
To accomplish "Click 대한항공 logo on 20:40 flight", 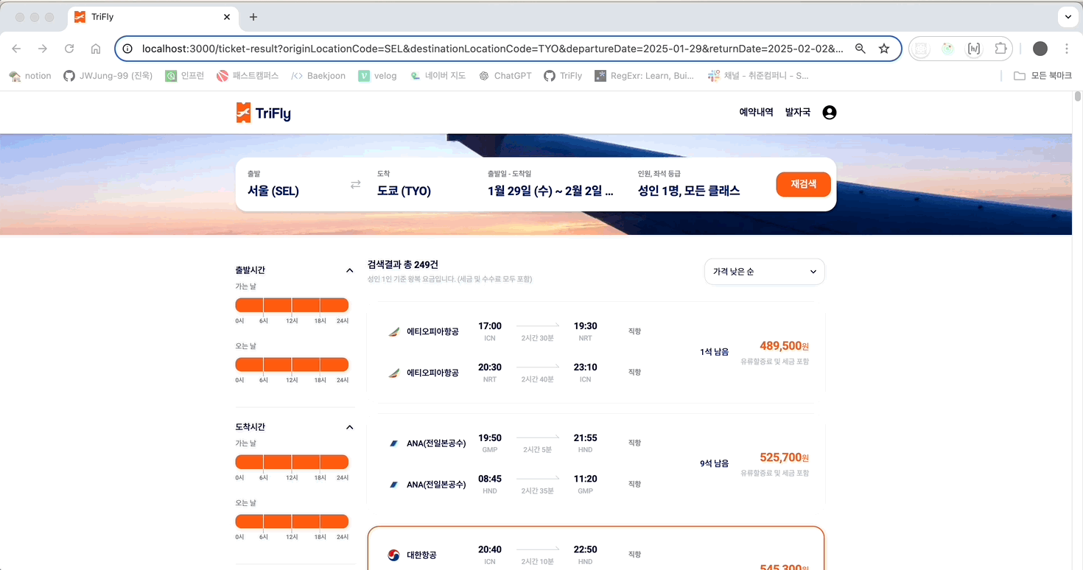I will click(x=394, y=555).
